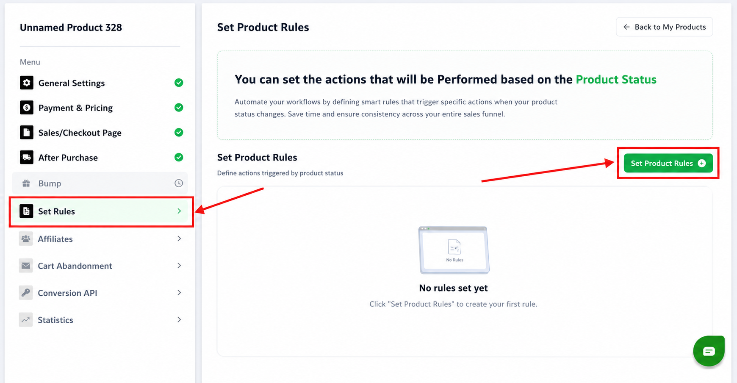Expand the Statistics chevron arrow
737x383 pixels.
(x=179, y=319)
